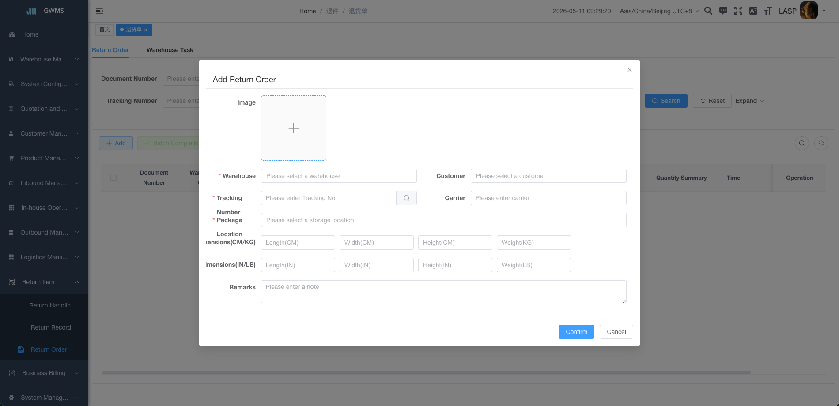Click the table horizontal scrollbar

coord(426,372)
